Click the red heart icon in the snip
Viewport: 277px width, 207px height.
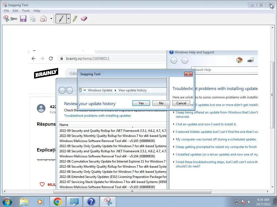point(42,184)
